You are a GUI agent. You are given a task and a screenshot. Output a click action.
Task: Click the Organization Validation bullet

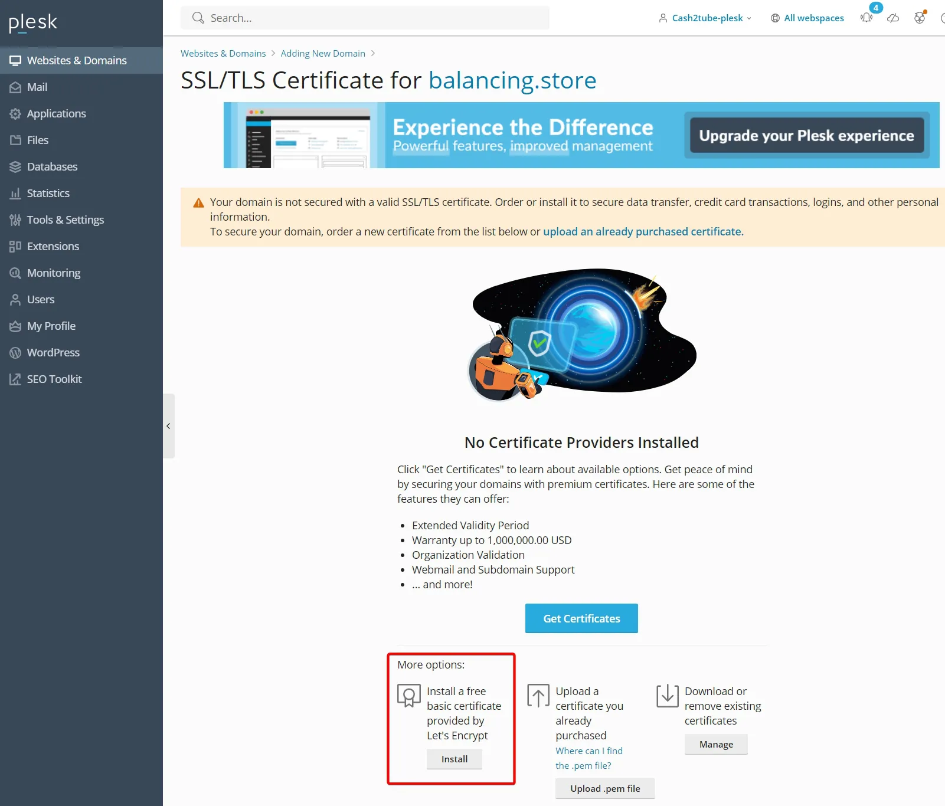[x=468, y=555]
